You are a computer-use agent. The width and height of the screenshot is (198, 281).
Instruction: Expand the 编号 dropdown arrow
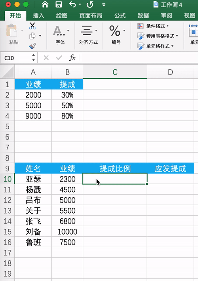click(124, 31)
